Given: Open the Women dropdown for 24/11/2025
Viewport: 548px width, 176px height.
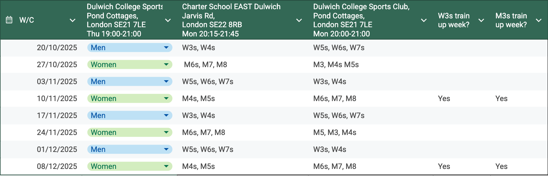Looking at the screenshot, I should click(x=166, y=133).
